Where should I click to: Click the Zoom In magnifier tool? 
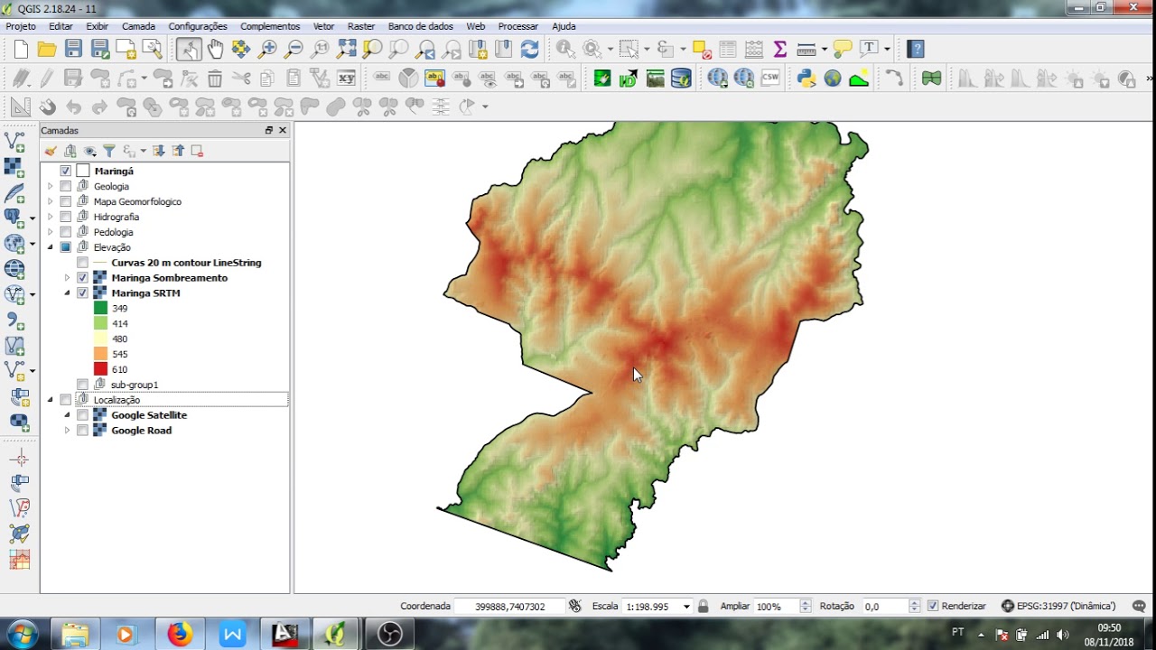267,50
